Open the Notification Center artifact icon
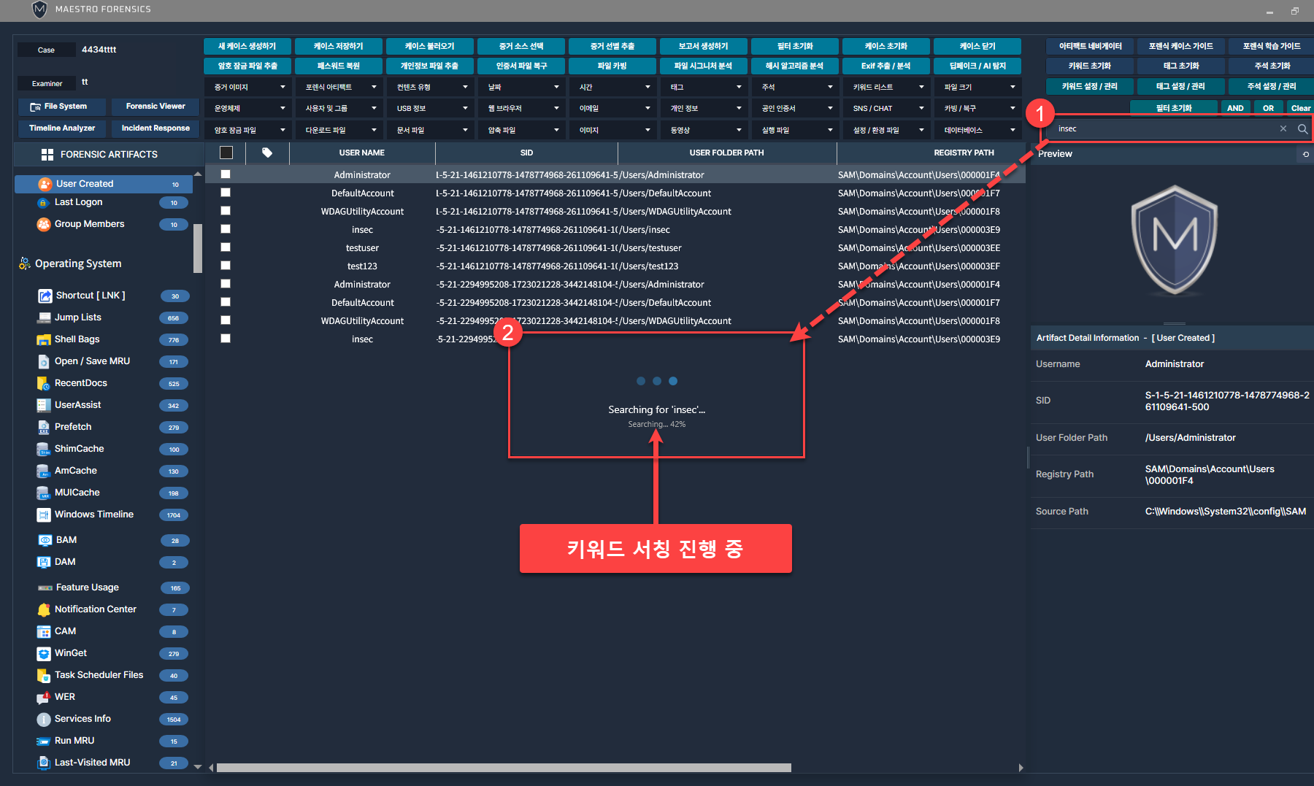 click(x=44, y=609)
